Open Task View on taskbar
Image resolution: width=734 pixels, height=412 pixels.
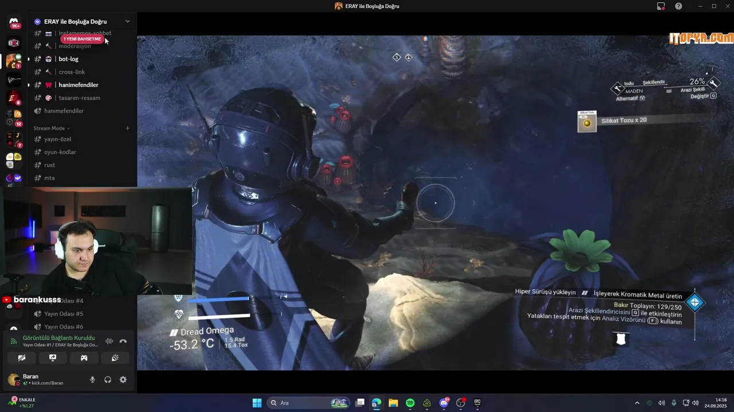click(360, 403)
